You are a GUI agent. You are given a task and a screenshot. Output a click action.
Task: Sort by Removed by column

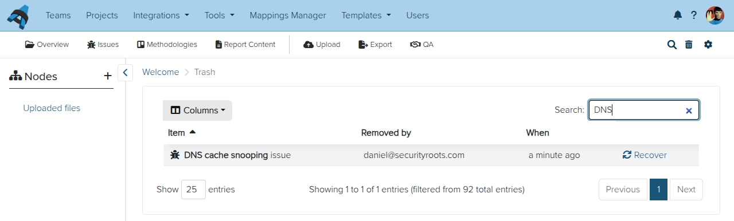[386, 133]
